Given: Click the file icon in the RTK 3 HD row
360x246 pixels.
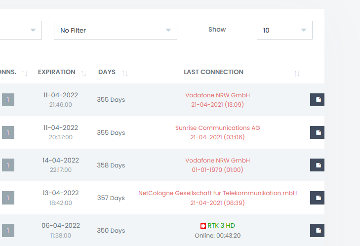Looking at the screenshot, I should 318,230.
